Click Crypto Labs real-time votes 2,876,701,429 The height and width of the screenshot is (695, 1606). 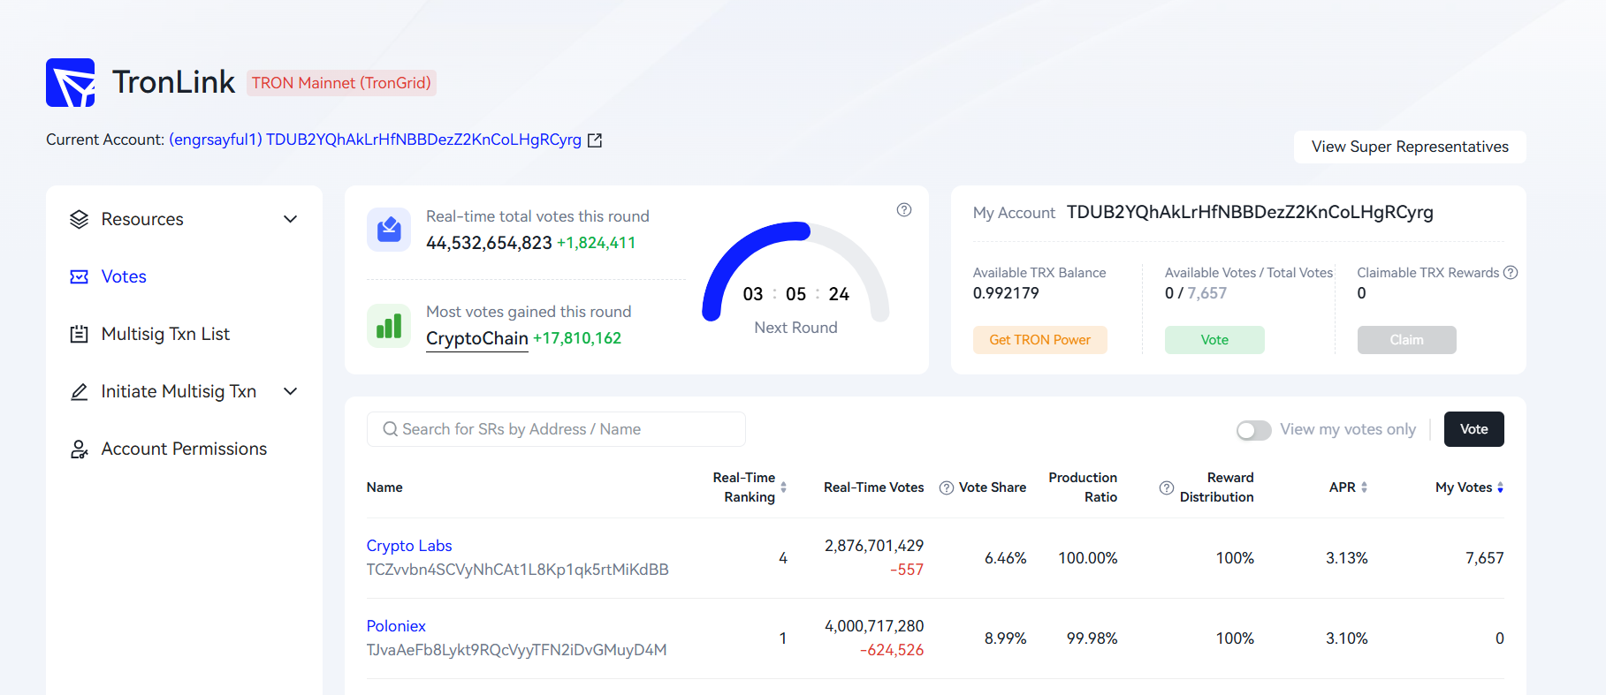click(874, 546)
